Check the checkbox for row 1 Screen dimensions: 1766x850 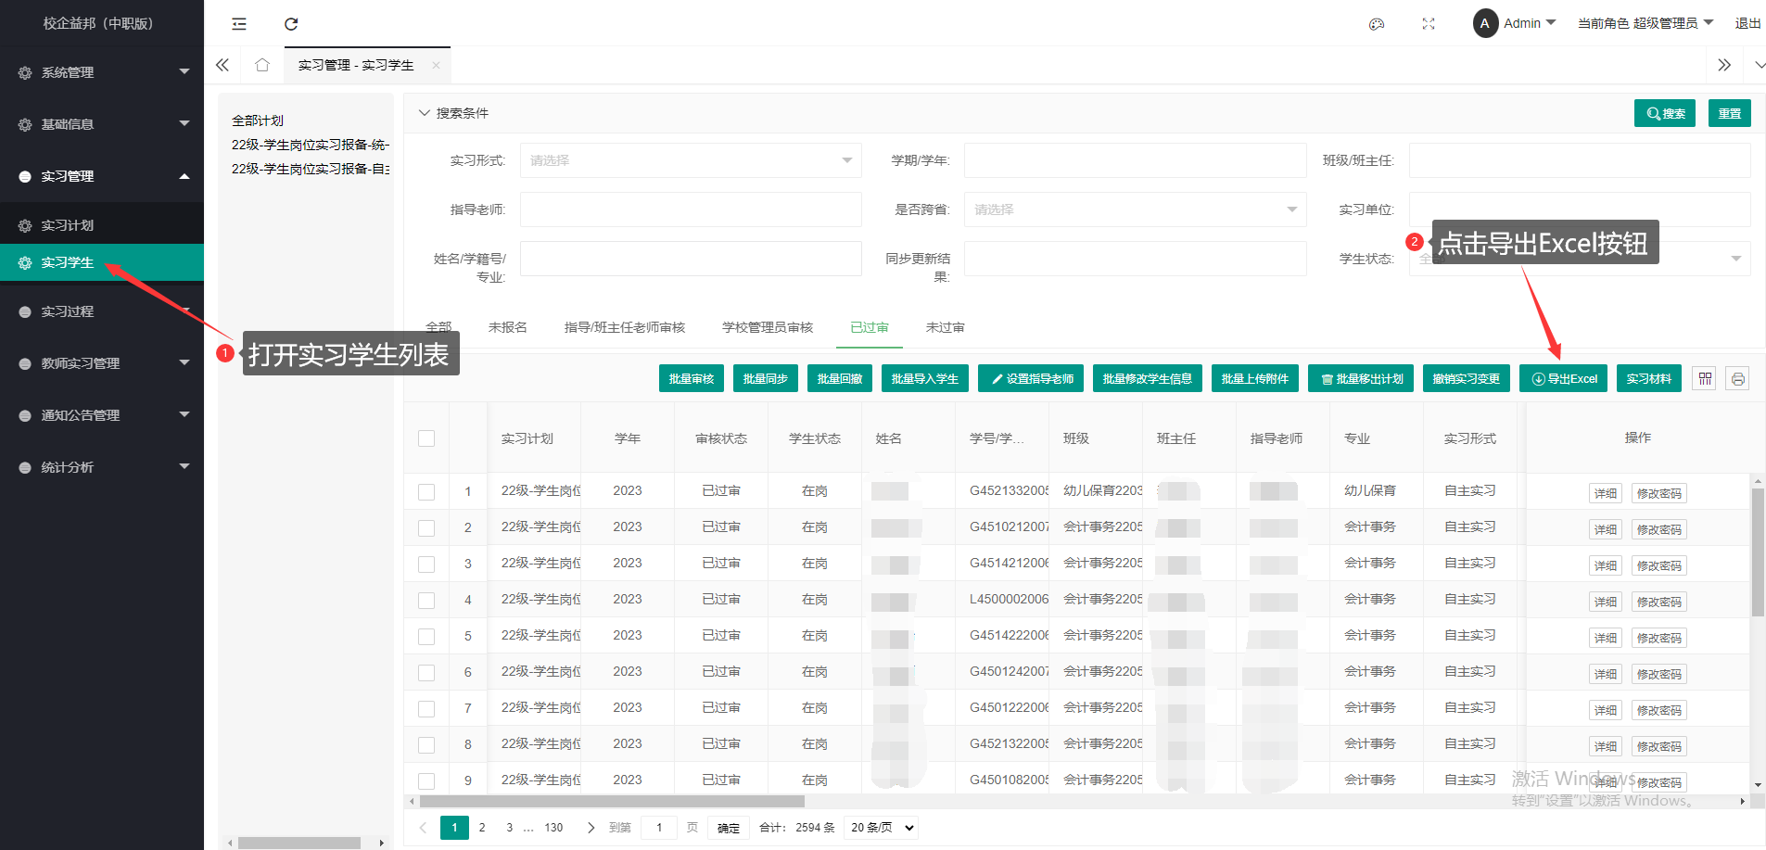(x=426, y=491)
